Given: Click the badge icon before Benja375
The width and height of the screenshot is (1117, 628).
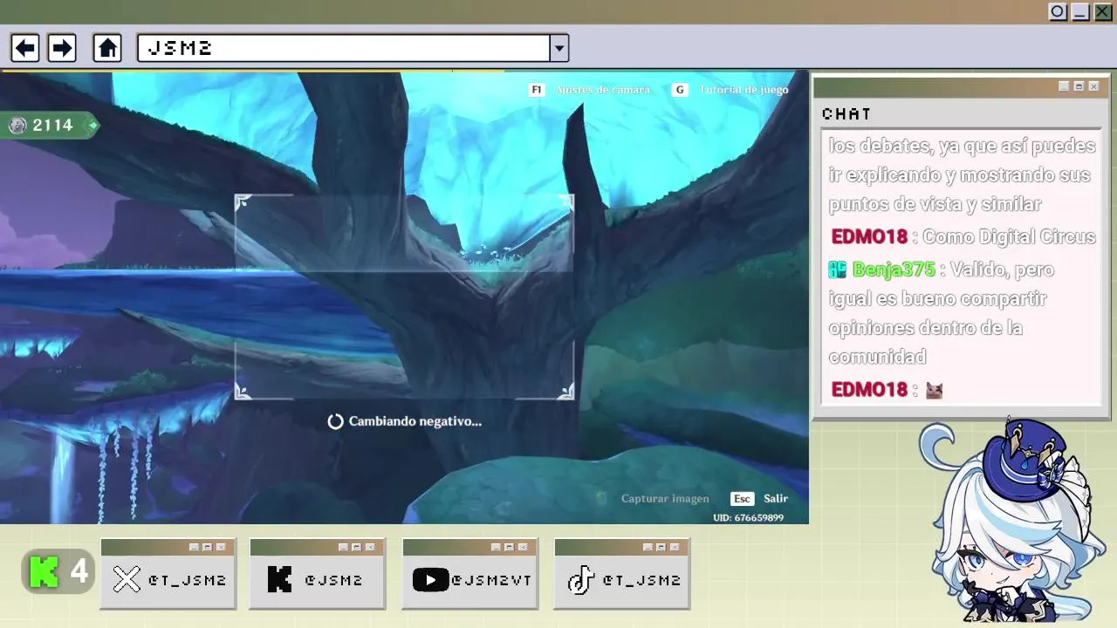Looking at the screenshot, I should 838,270.
